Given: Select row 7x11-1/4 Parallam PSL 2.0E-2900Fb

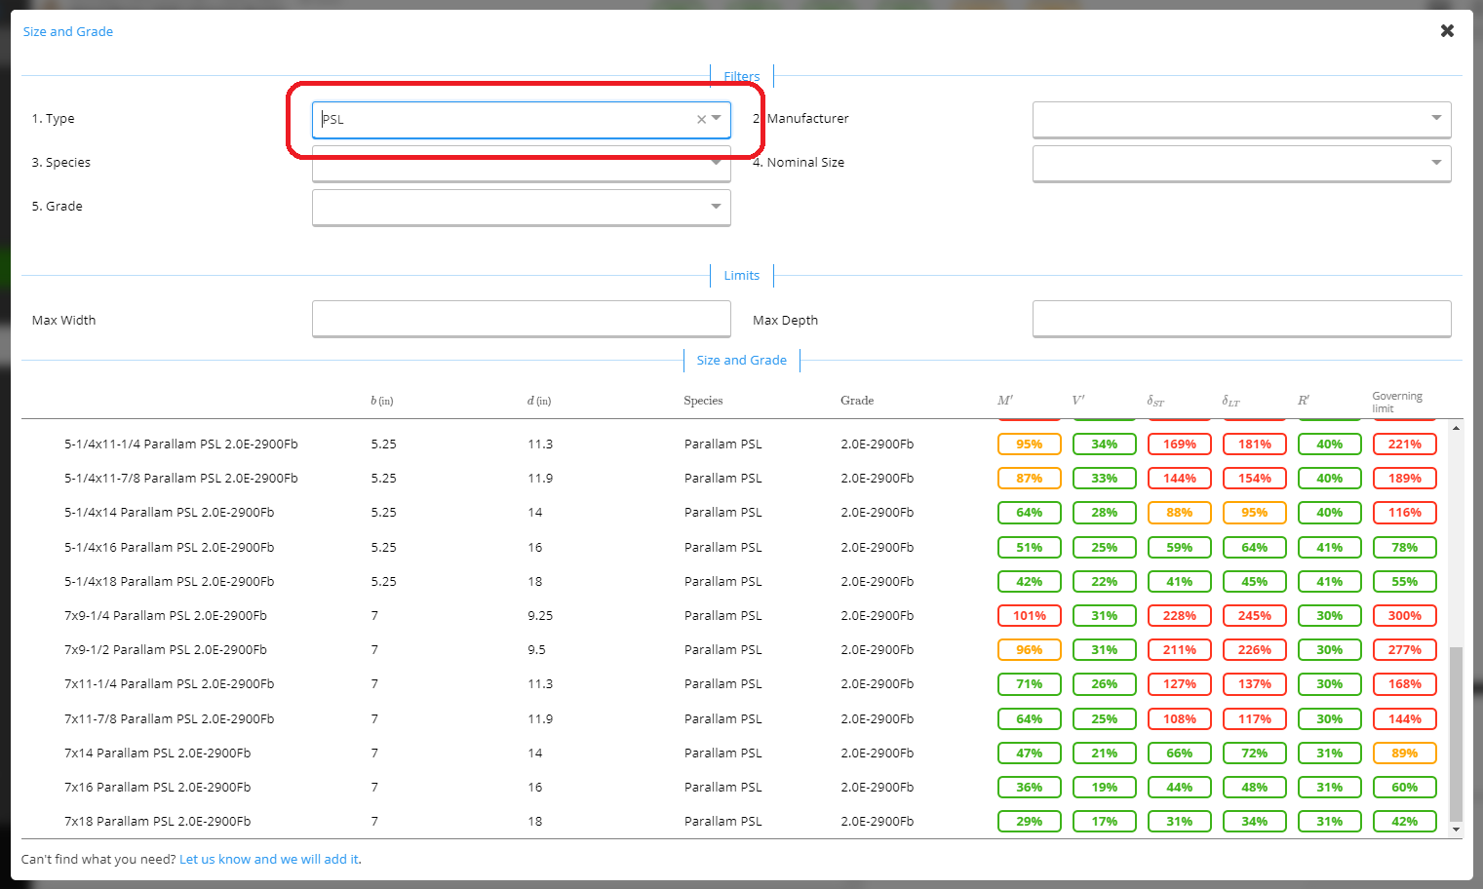Looking at the screenshot, I should click(734, 683).
